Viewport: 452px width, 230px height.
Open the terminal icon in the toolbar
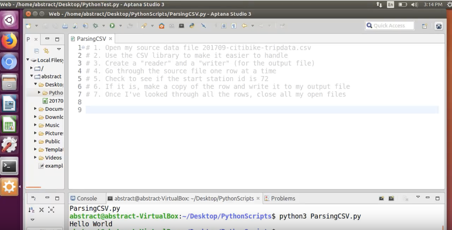click(181, 26)
